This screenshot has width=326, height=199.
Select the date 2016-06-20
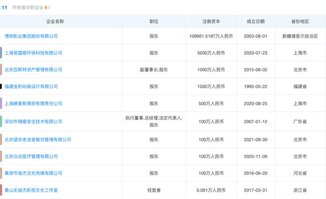coord(255,173)
